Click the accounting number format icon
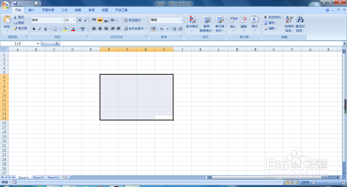 pos(153,29)
